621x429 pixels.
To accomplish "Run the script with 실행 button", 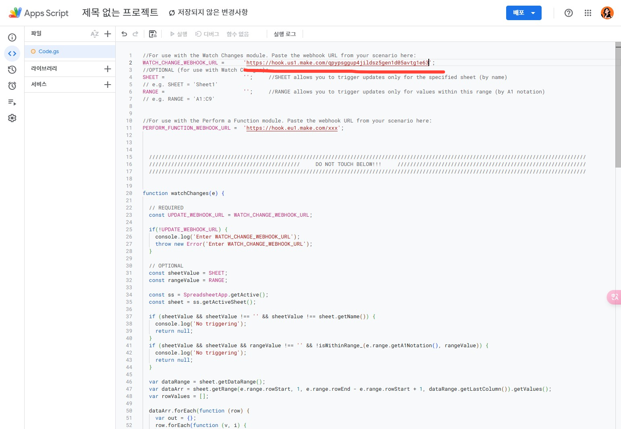I will (179, 34).
